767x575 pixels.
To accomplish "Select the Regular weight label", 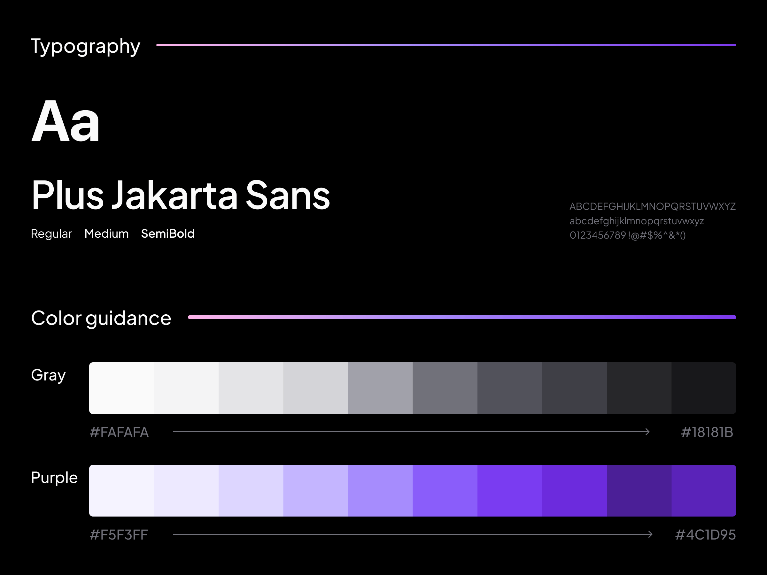I will [51, 234].
